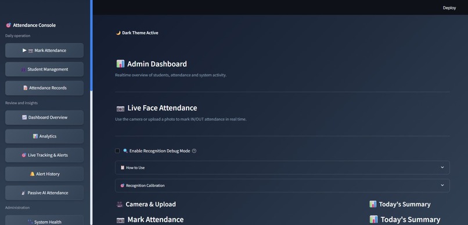This screenshot has height=225, width=468.
Task: Click the video camera icon beside Camera & Upload
Action: tap(120, 205)
